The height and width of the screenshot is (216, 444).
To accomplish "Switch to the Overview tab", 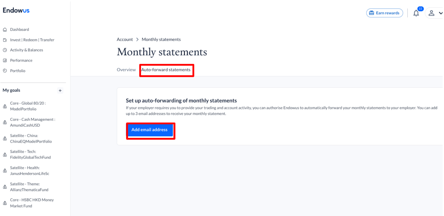I will click(x=126, y=70).
